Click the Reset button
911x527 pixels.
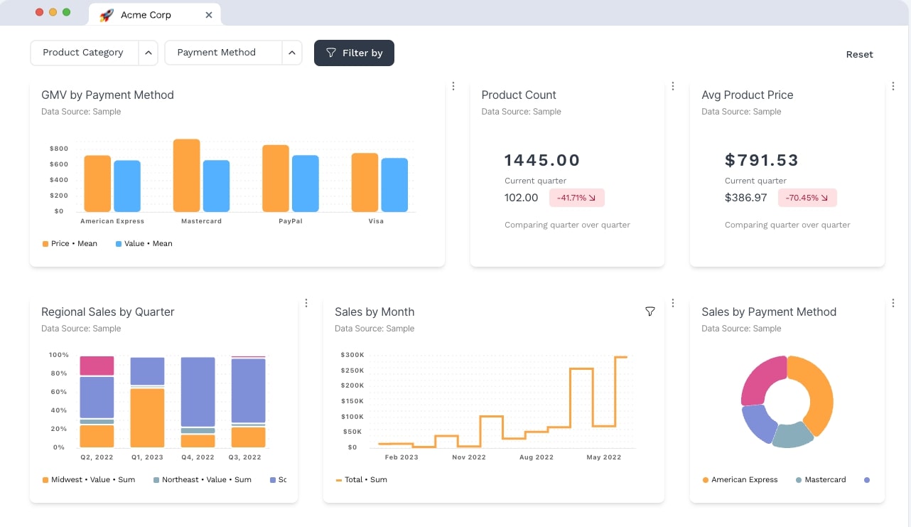pos(859,54)
